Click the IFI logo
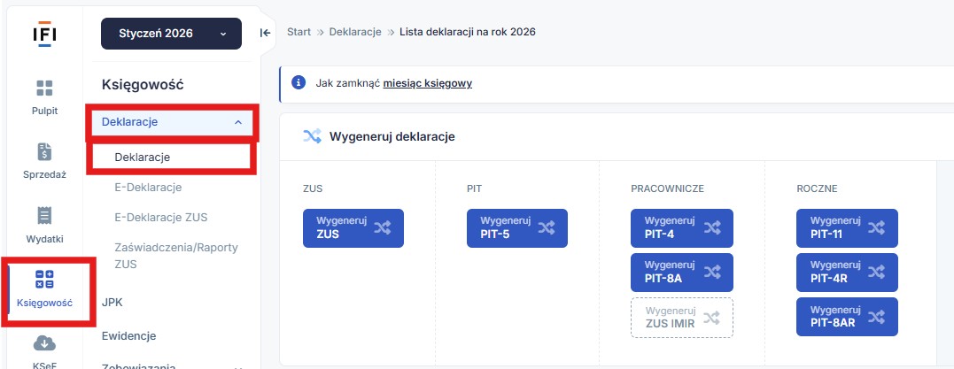The image size is (954, 369). click(x=44, y=34)
